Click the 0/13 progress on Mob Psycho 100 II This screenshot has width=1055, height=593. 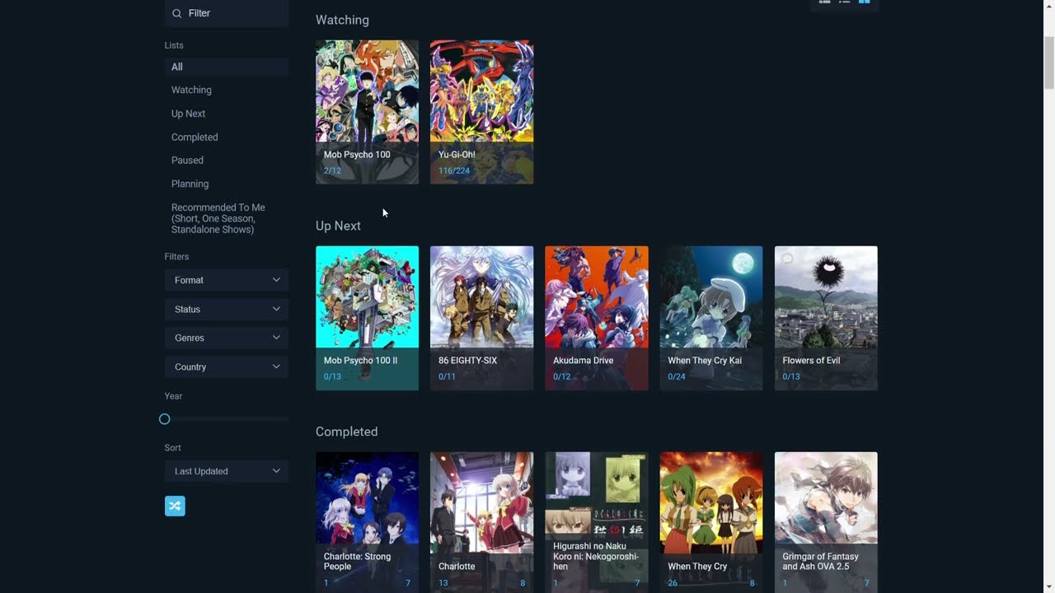332,377
